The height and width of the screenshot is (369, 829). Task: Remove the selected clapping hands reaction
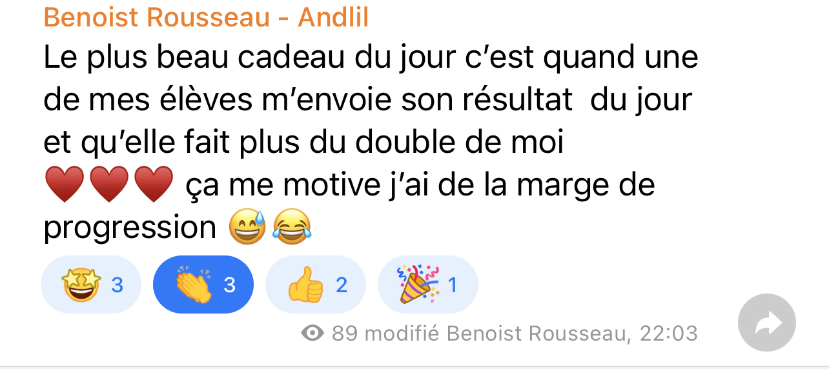203,284
